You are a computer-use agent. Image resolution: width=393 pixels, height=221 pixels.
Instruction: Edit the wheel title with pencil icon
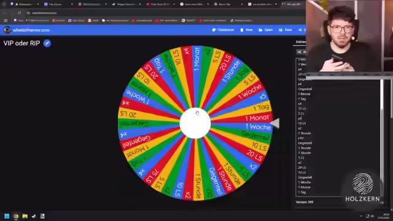click(x=47, y=43)
